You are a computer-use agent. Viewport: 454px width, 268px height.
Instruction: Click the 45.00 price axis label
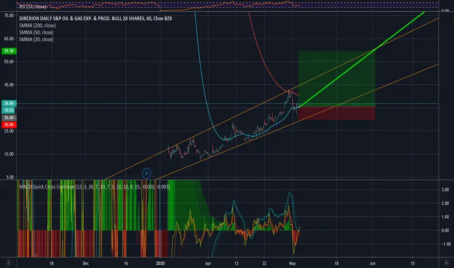pos(9,85)
